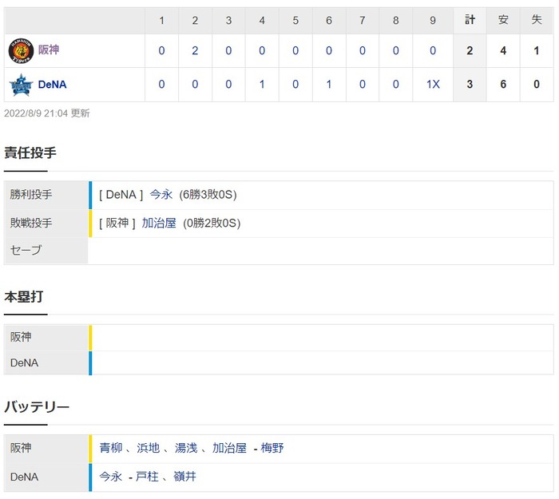Screen dimensions: 559x499
Task: Click DeNA's 6th inning score of 1
Action: click(x=329, y=85)
